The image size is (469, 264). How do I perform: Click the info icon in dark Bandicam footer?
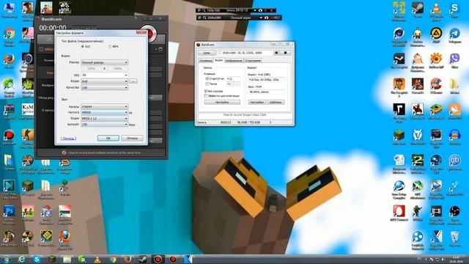click(x=64, y=153)
